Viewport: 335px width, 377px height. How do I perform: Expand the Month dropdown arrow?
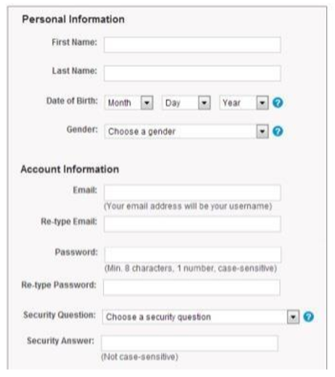coord(147,103)
